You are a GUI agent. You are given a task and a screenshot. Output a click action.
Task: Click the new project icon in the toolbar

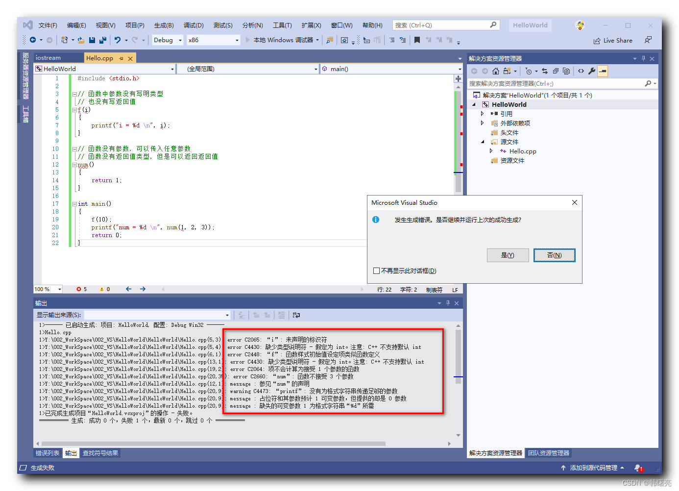64,40
